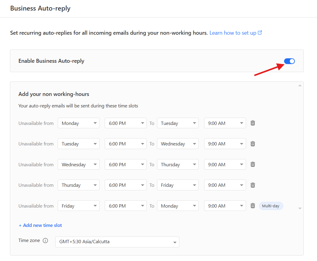Open end time dropdown in Wednesday-to-Thursday row

pos(225,164)
